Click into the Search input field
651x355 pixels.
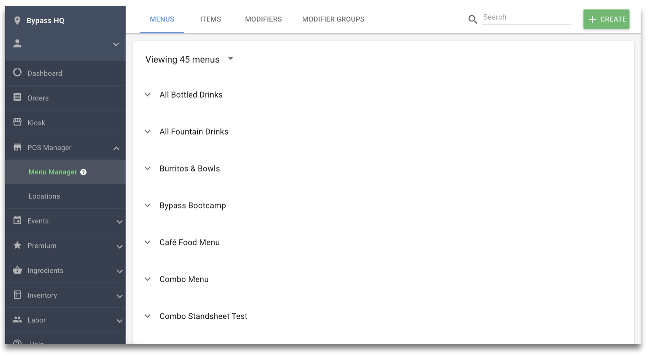(x=526, y=17)
